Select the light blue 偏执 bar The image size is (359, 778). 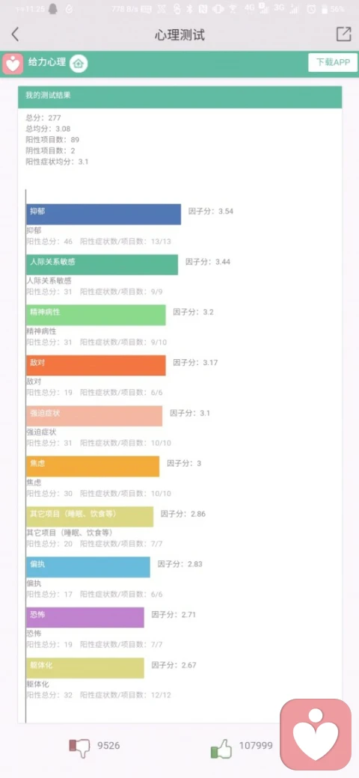(88, 567)
